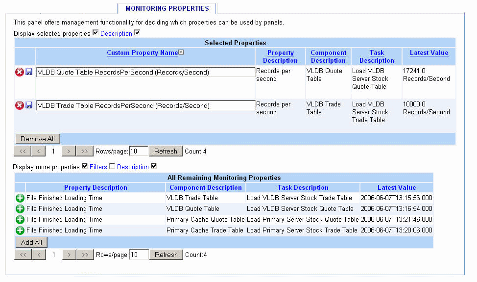Select timestamp 2006-06-07T13:15:56.000
The image size is (477, 282).
[396, 198]
